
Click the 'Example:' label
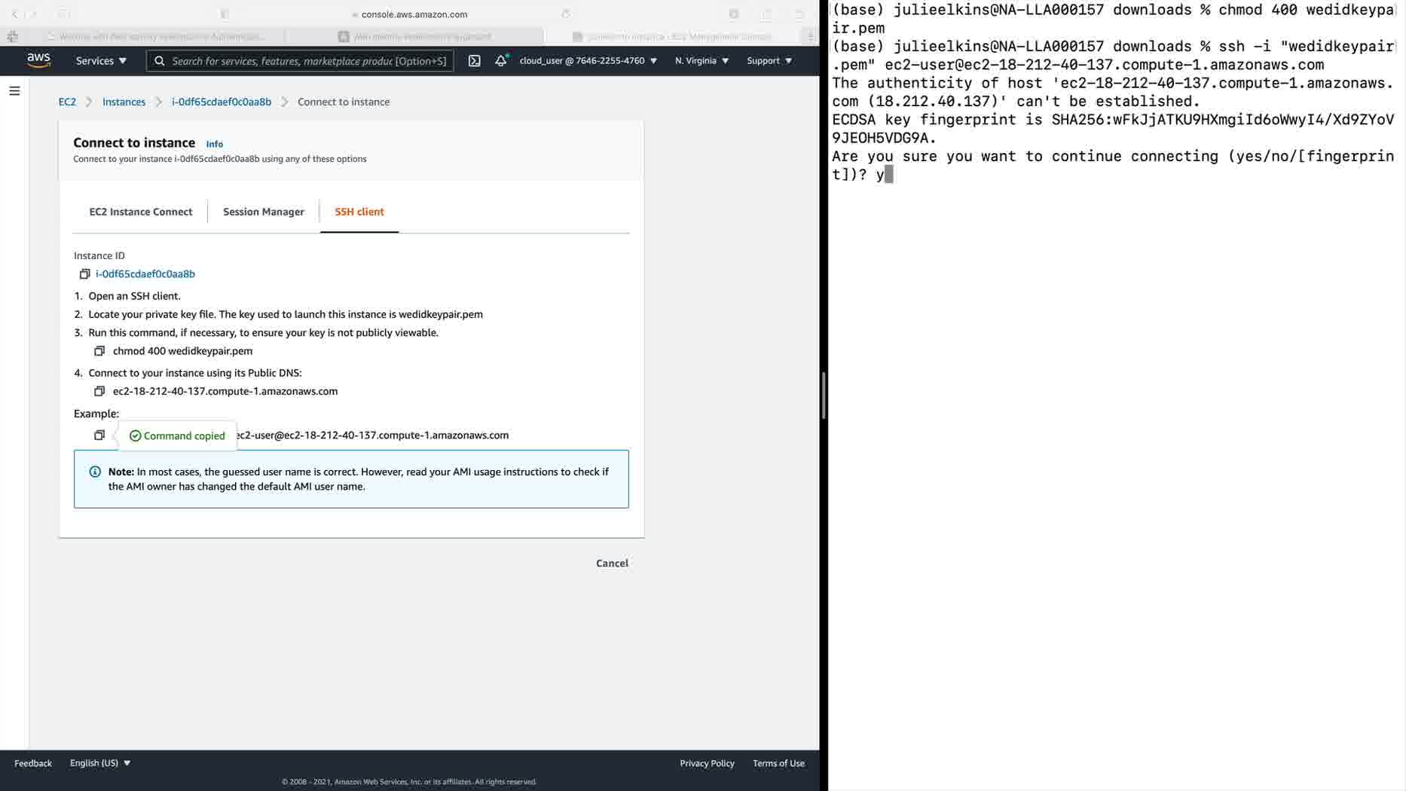tap(96, 414)
